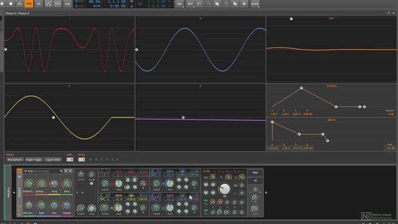398x224 pixels.
Task: Click the FX button
Action: [x=256, y=180]
